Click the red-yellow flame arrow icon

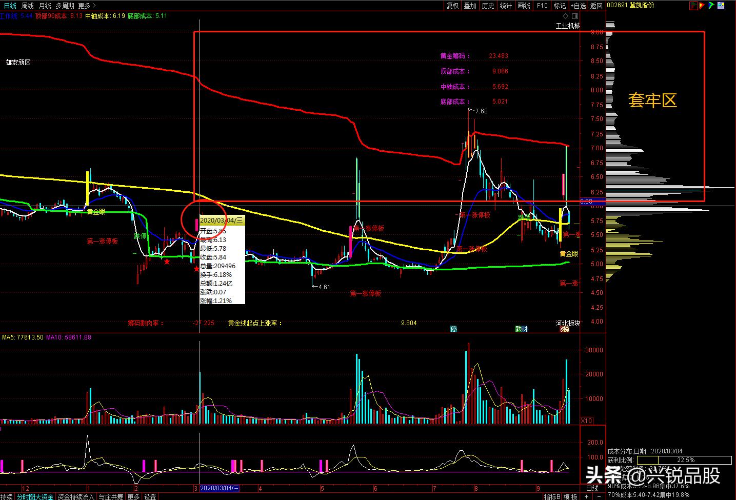(703, 6)
